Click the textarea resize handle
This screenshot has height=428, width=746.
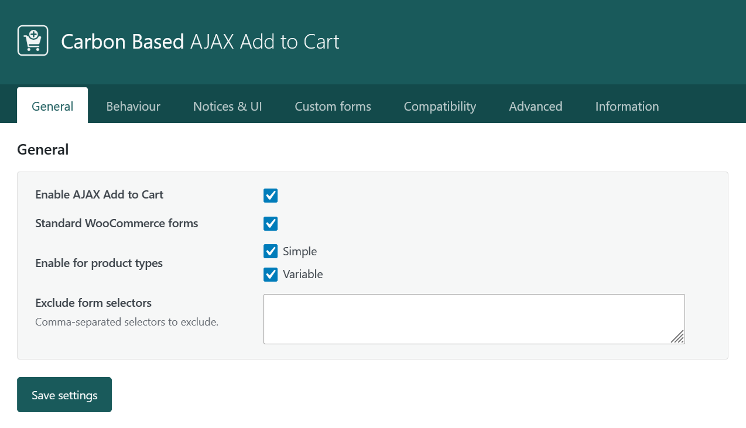tap(677, 337)
